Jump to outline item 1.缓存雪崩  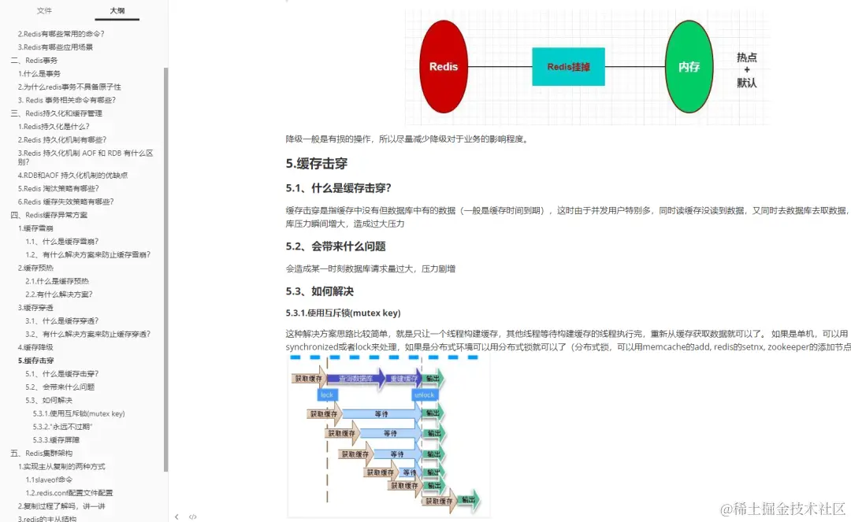(x=35, y=228)
